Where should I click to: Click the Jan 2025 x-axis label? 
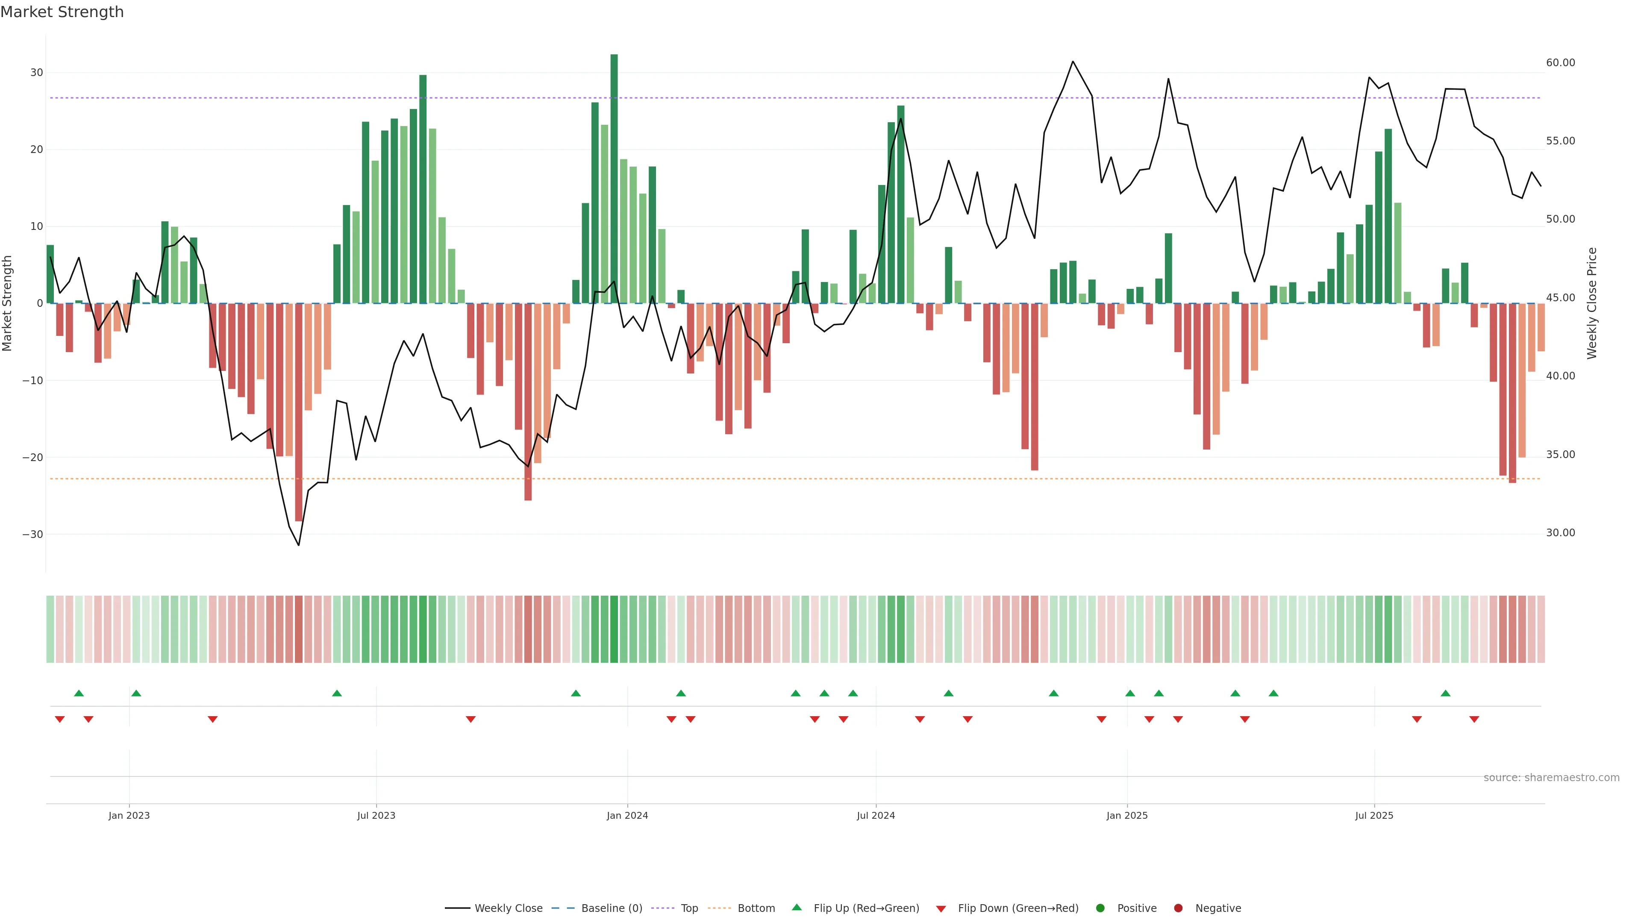click(x=1127, y=815)
